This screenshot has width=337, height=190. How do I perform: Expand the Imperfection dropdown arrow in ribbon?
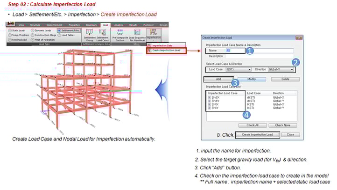[x=154, y=40]
